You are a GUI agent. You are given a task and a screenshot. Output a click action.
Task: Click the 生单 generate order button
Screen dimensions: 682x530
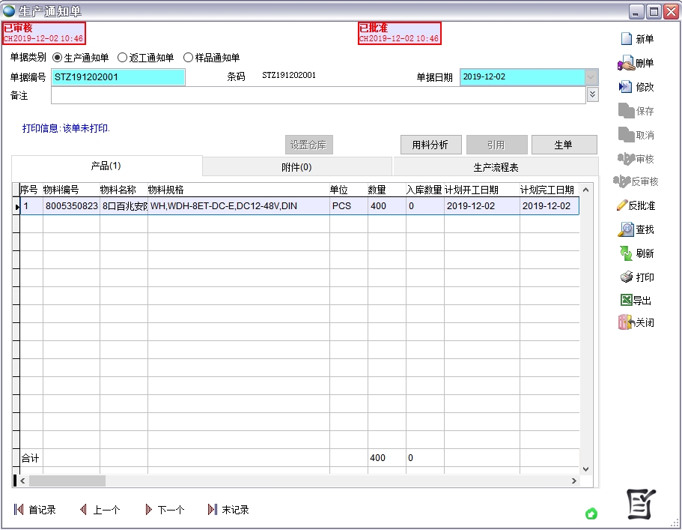[564, 144]
